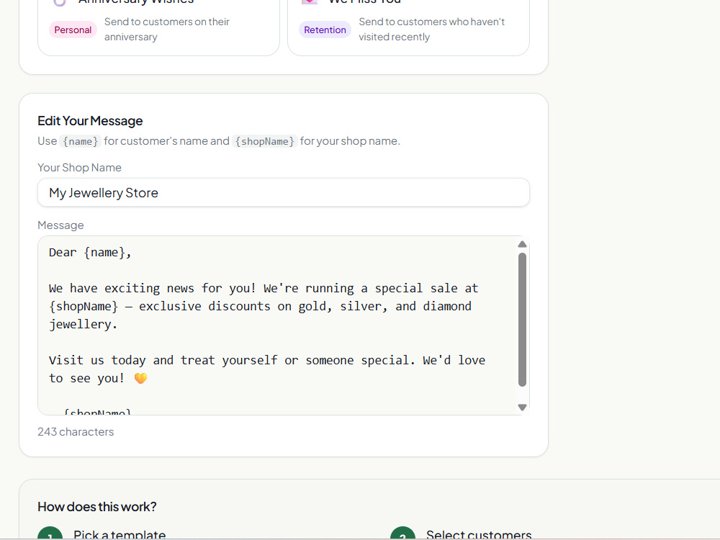Click the Personal tag badge
Image resolution: width=720 pixels, height=540 pixels.
(73, 30)
